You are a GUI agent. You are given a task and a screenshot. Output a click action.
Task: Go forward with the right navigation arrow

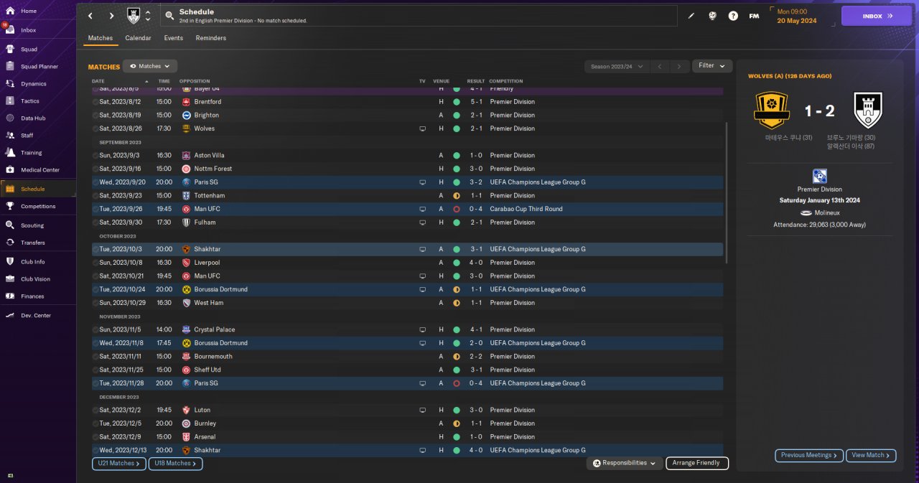pos(111,16)
